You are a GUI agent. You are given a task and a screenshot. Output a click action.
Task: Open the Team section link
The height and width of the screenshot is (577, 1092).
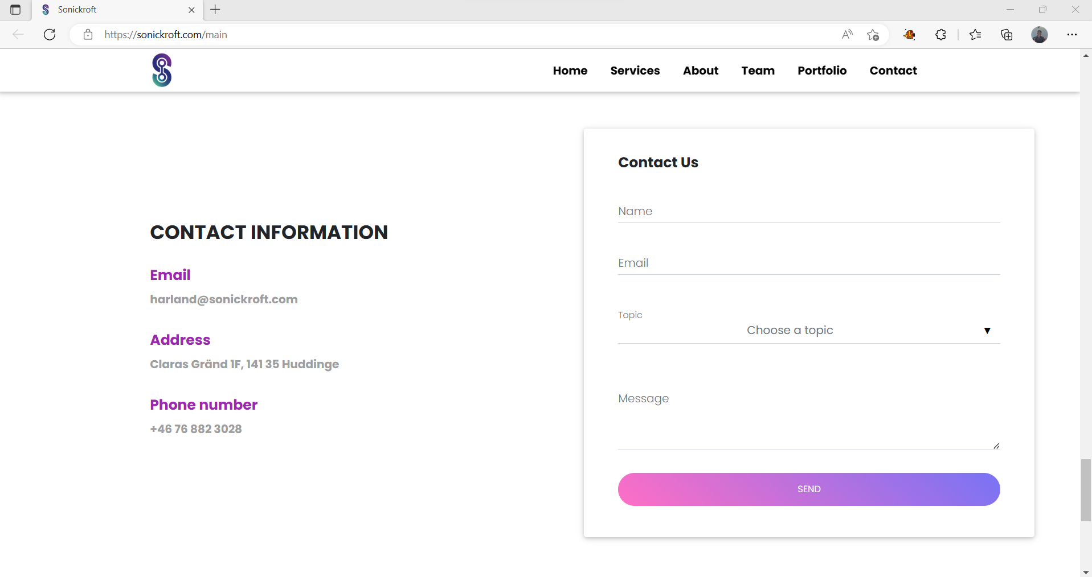point(758,71)
